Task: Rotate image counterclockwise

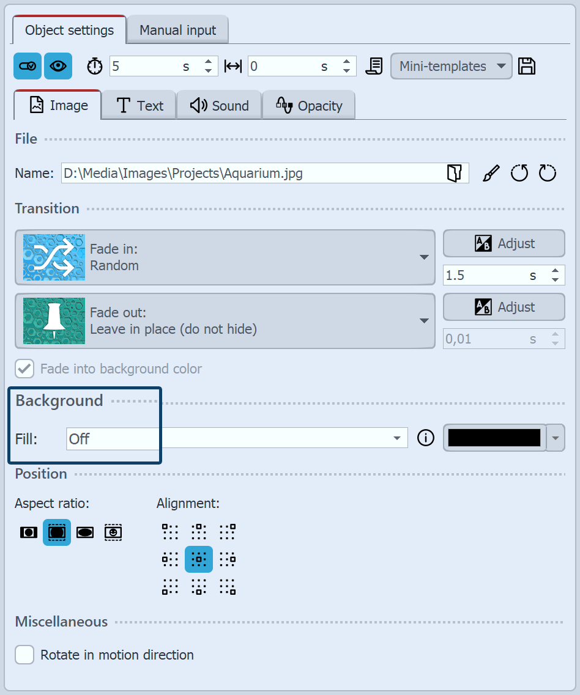Action: [x=519, y=173]
